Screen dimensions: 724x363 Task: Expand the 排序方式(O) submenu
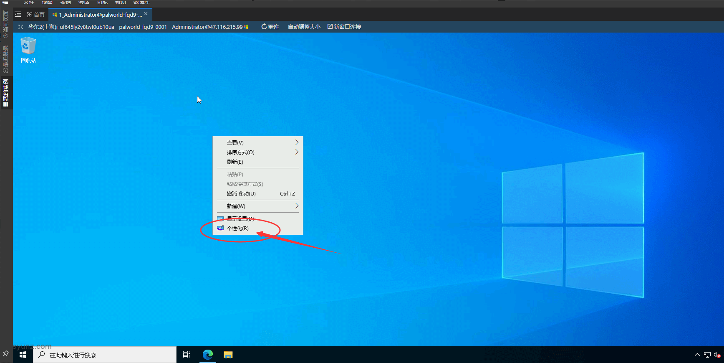(x=258, y=152)
